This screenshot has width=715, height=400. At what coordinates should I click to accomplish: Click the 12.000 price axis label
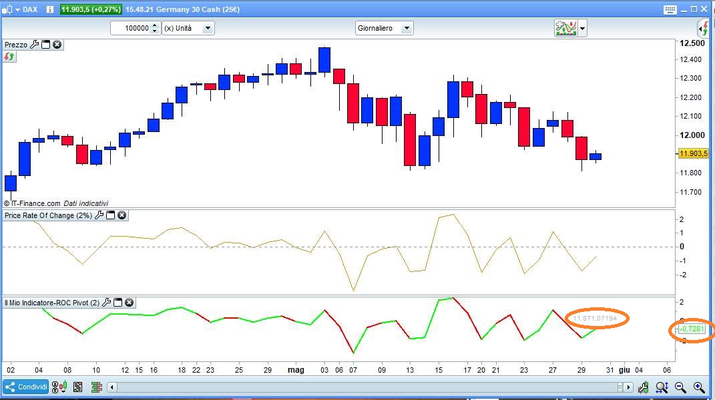(x=692, y=135)
